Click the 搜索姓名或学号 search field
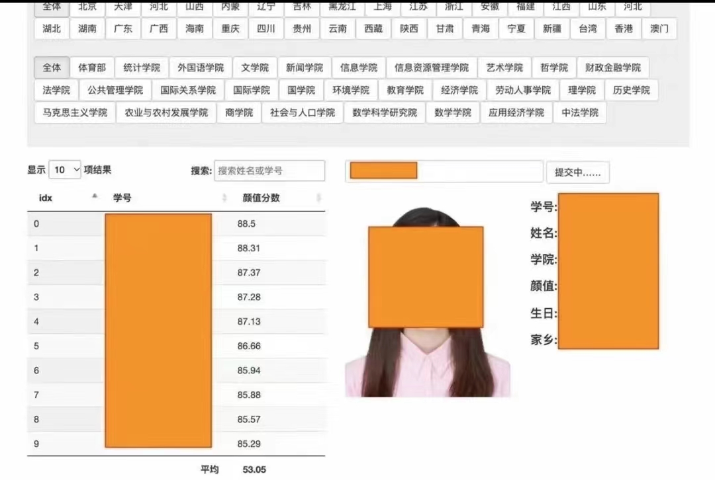715x480 pixels. pyautogui.click(x=269, y=171)
